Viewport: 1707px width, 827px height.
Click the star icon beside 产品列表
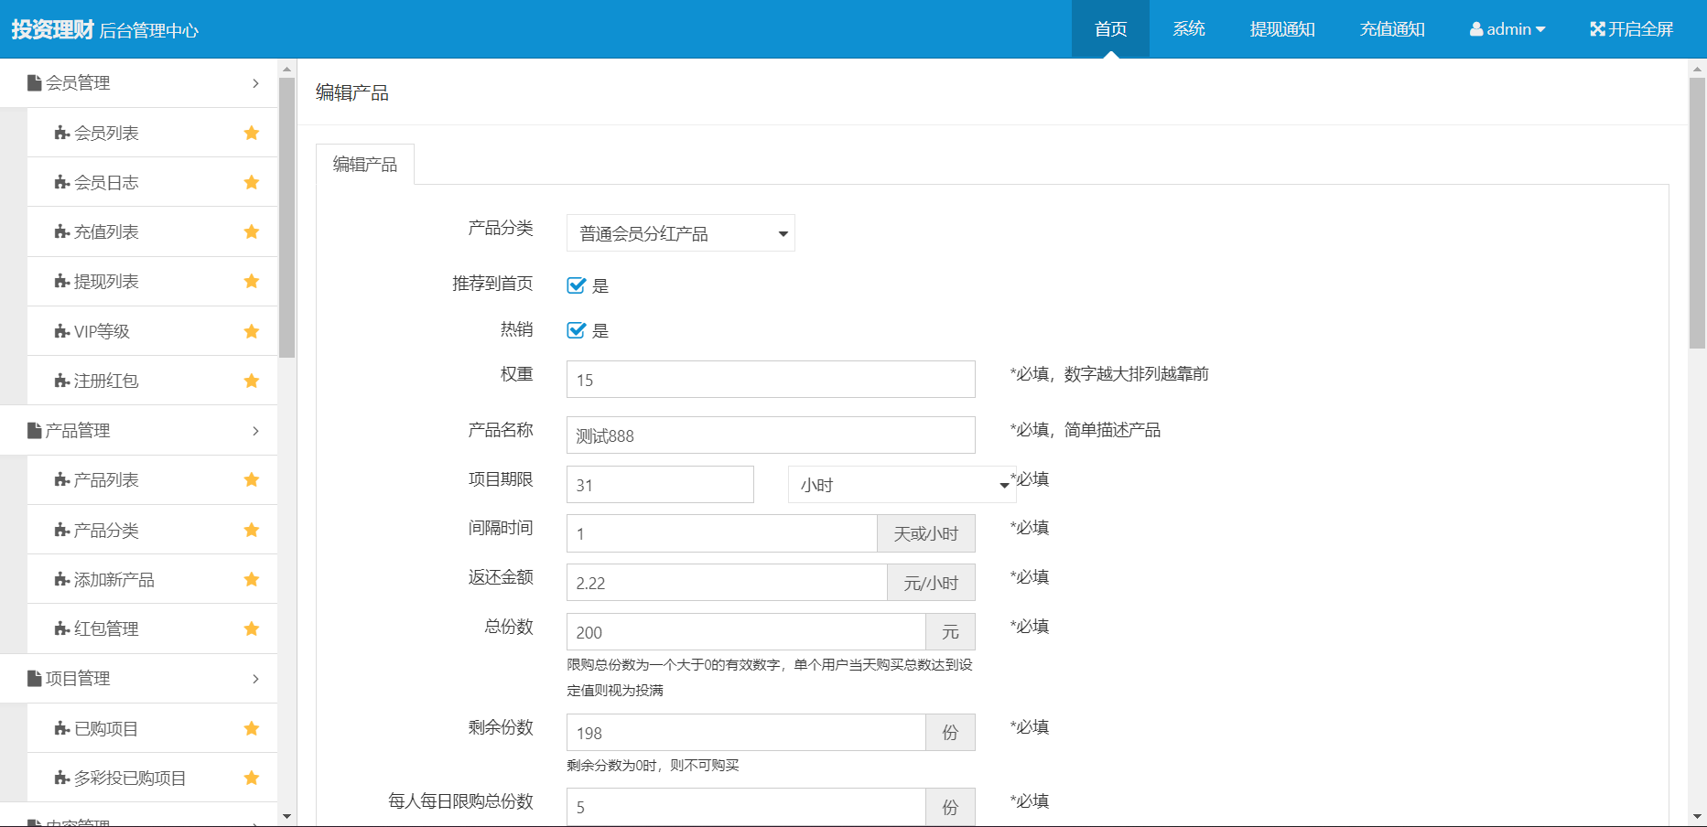(x=252, y=480)
